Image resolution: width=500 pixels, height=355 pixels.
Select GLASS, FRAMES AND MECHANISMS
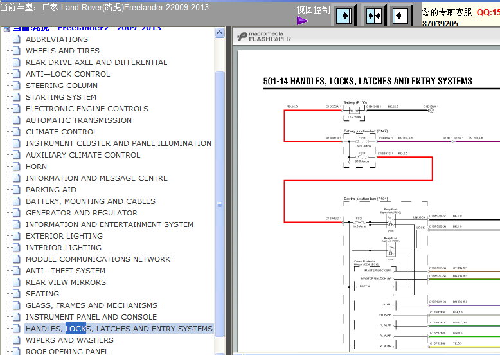91,305
